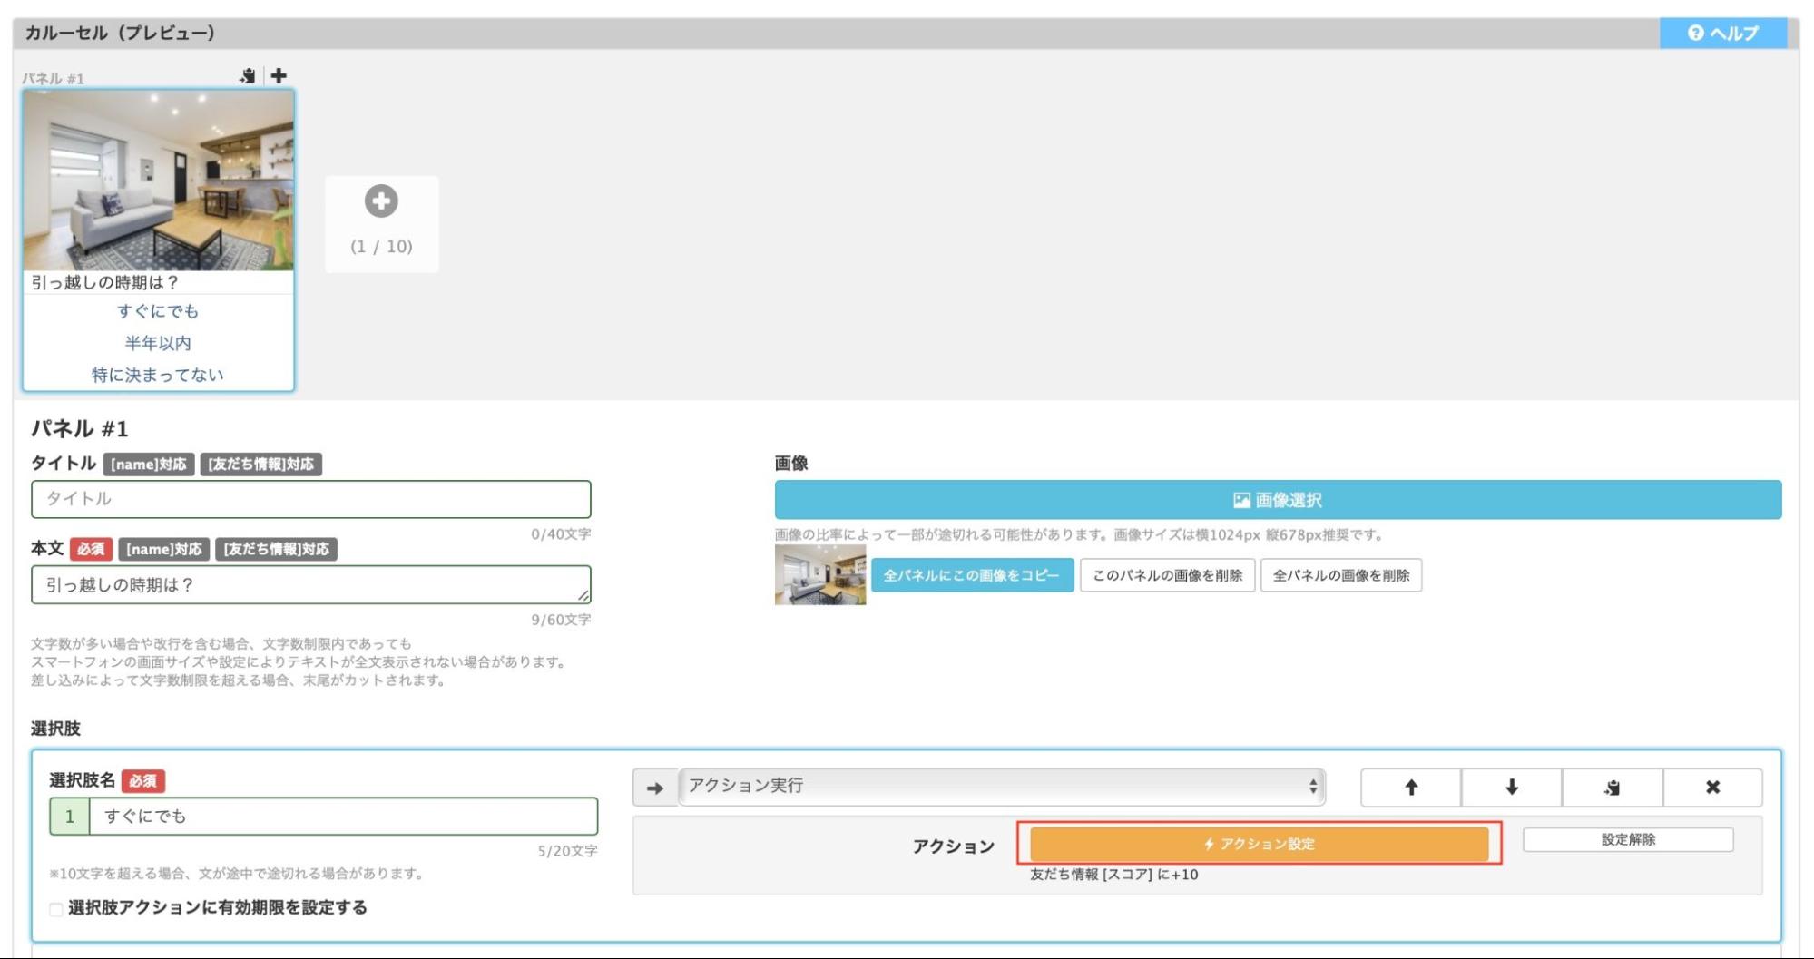Image resolution: width=1814 pixels, height=959 pixels.
Task: Open the アクション実行 dropdown
Action: [x=1002, y=787]
